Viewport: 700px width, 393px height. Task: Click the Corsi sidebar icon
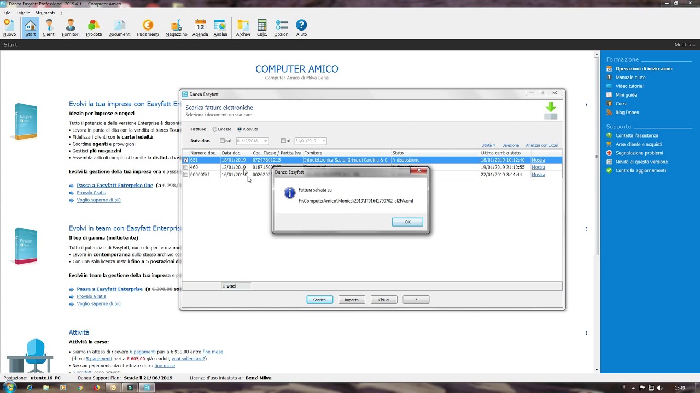pos(610,104)
